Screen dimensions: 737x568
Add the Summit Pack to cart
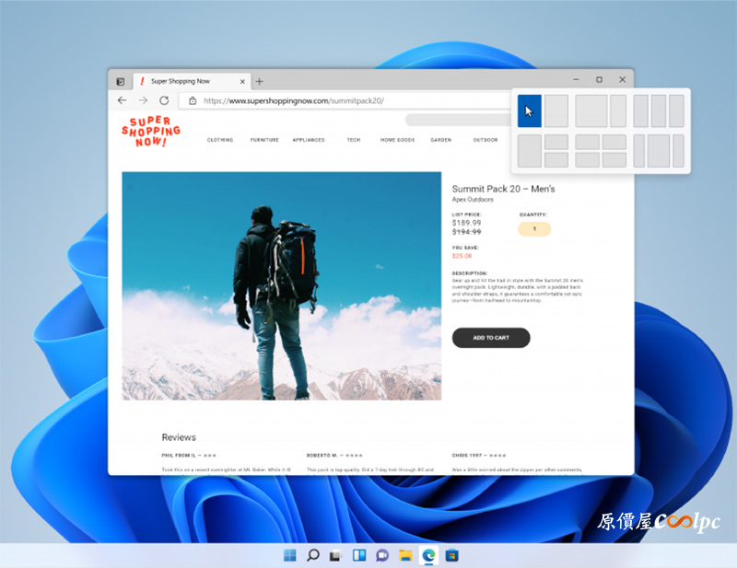point(491,338)
